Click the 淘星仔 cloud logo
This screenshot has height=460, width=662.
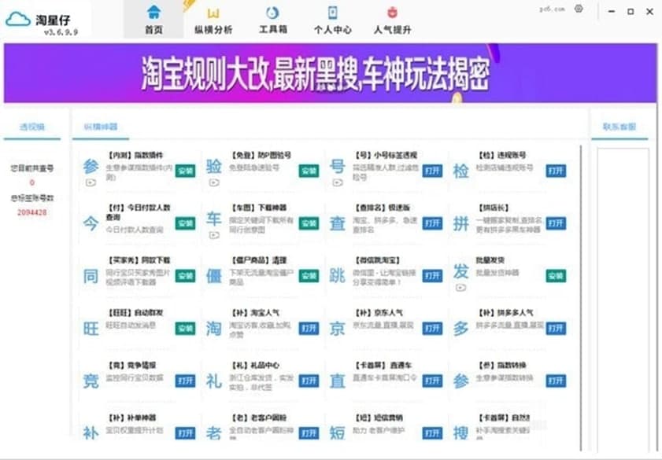point(18,19)
